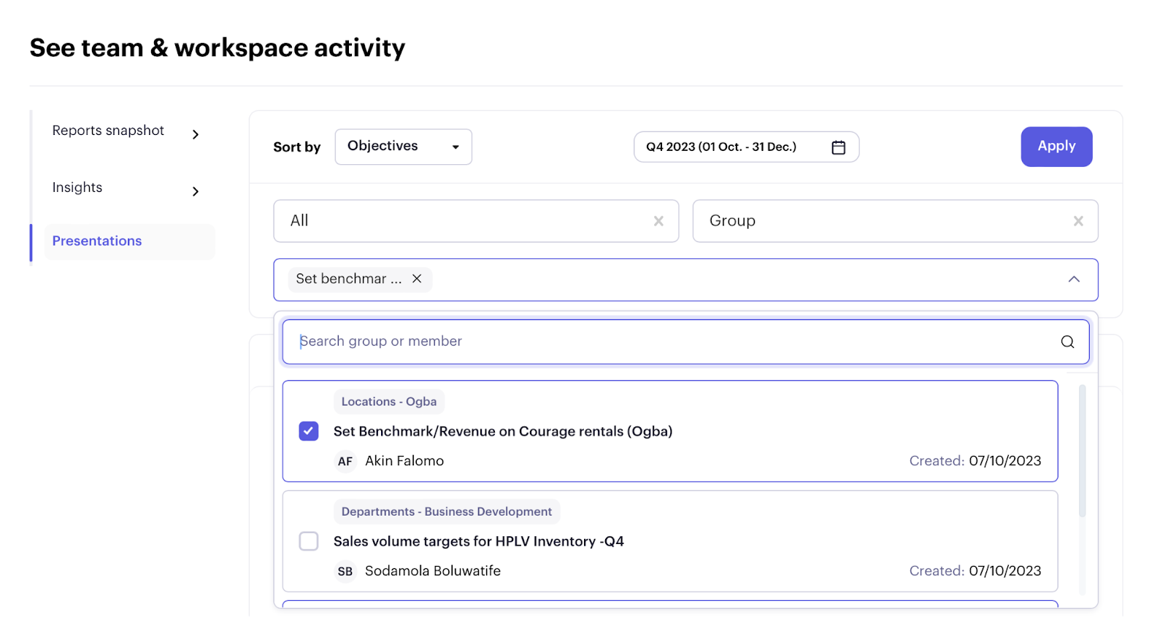This screenshot has width=1168, height=617.
Task: Click Set Benchmark/Revenue on Courage rentals title
Action: click(503, 431)
